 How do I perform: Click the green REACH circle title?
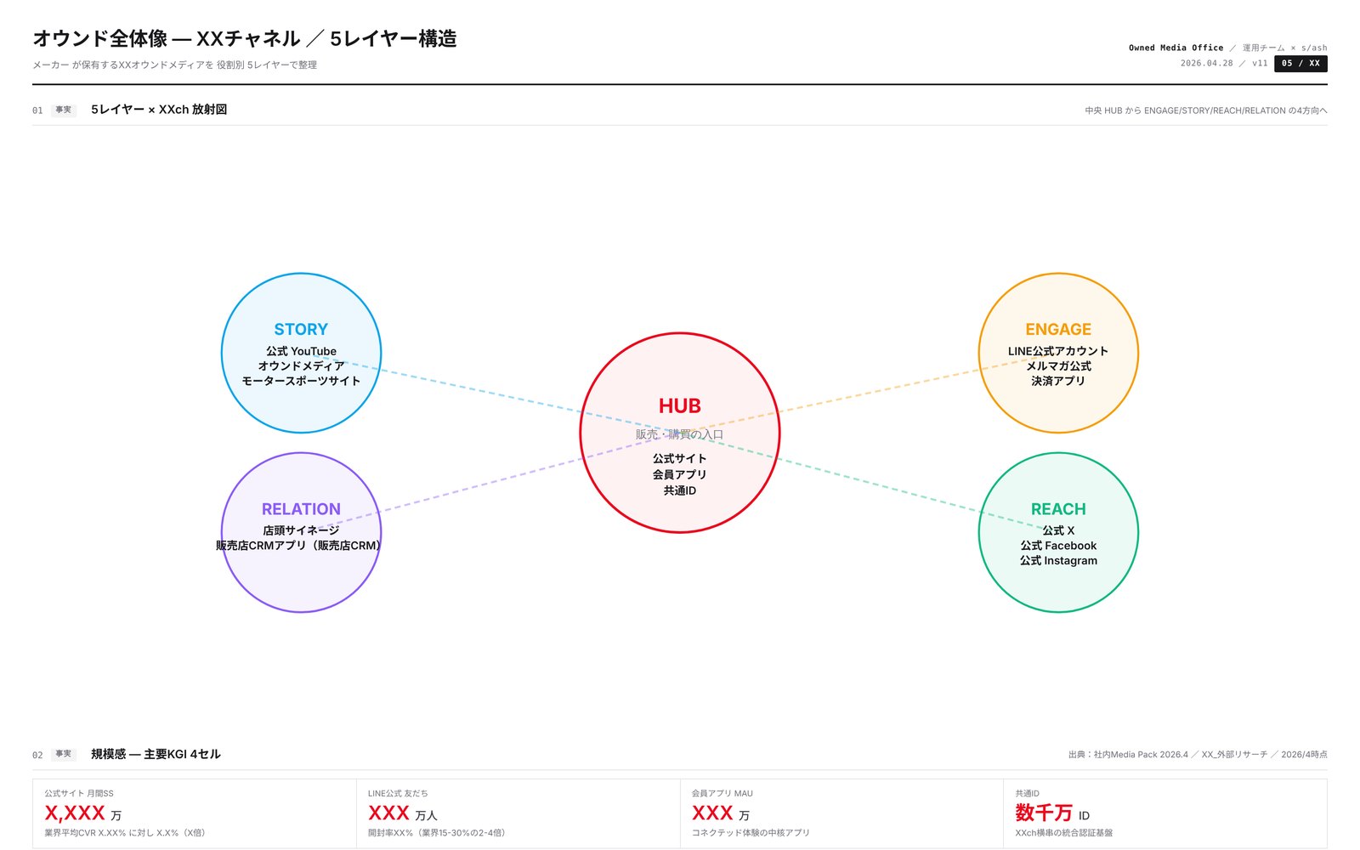(1058, 509)
